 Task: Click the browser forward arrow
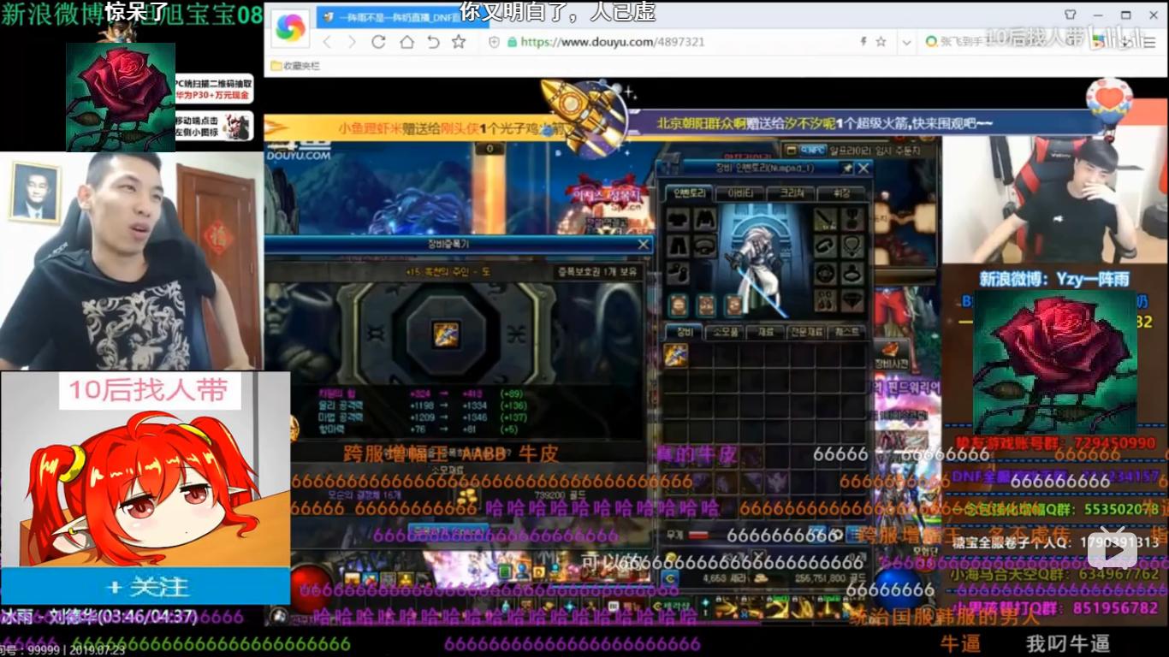(352, 42)
